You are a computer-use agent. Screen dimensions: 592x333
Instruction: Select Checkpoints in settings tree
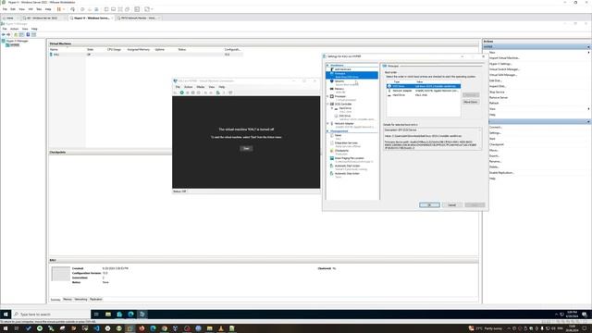[341, 151]
